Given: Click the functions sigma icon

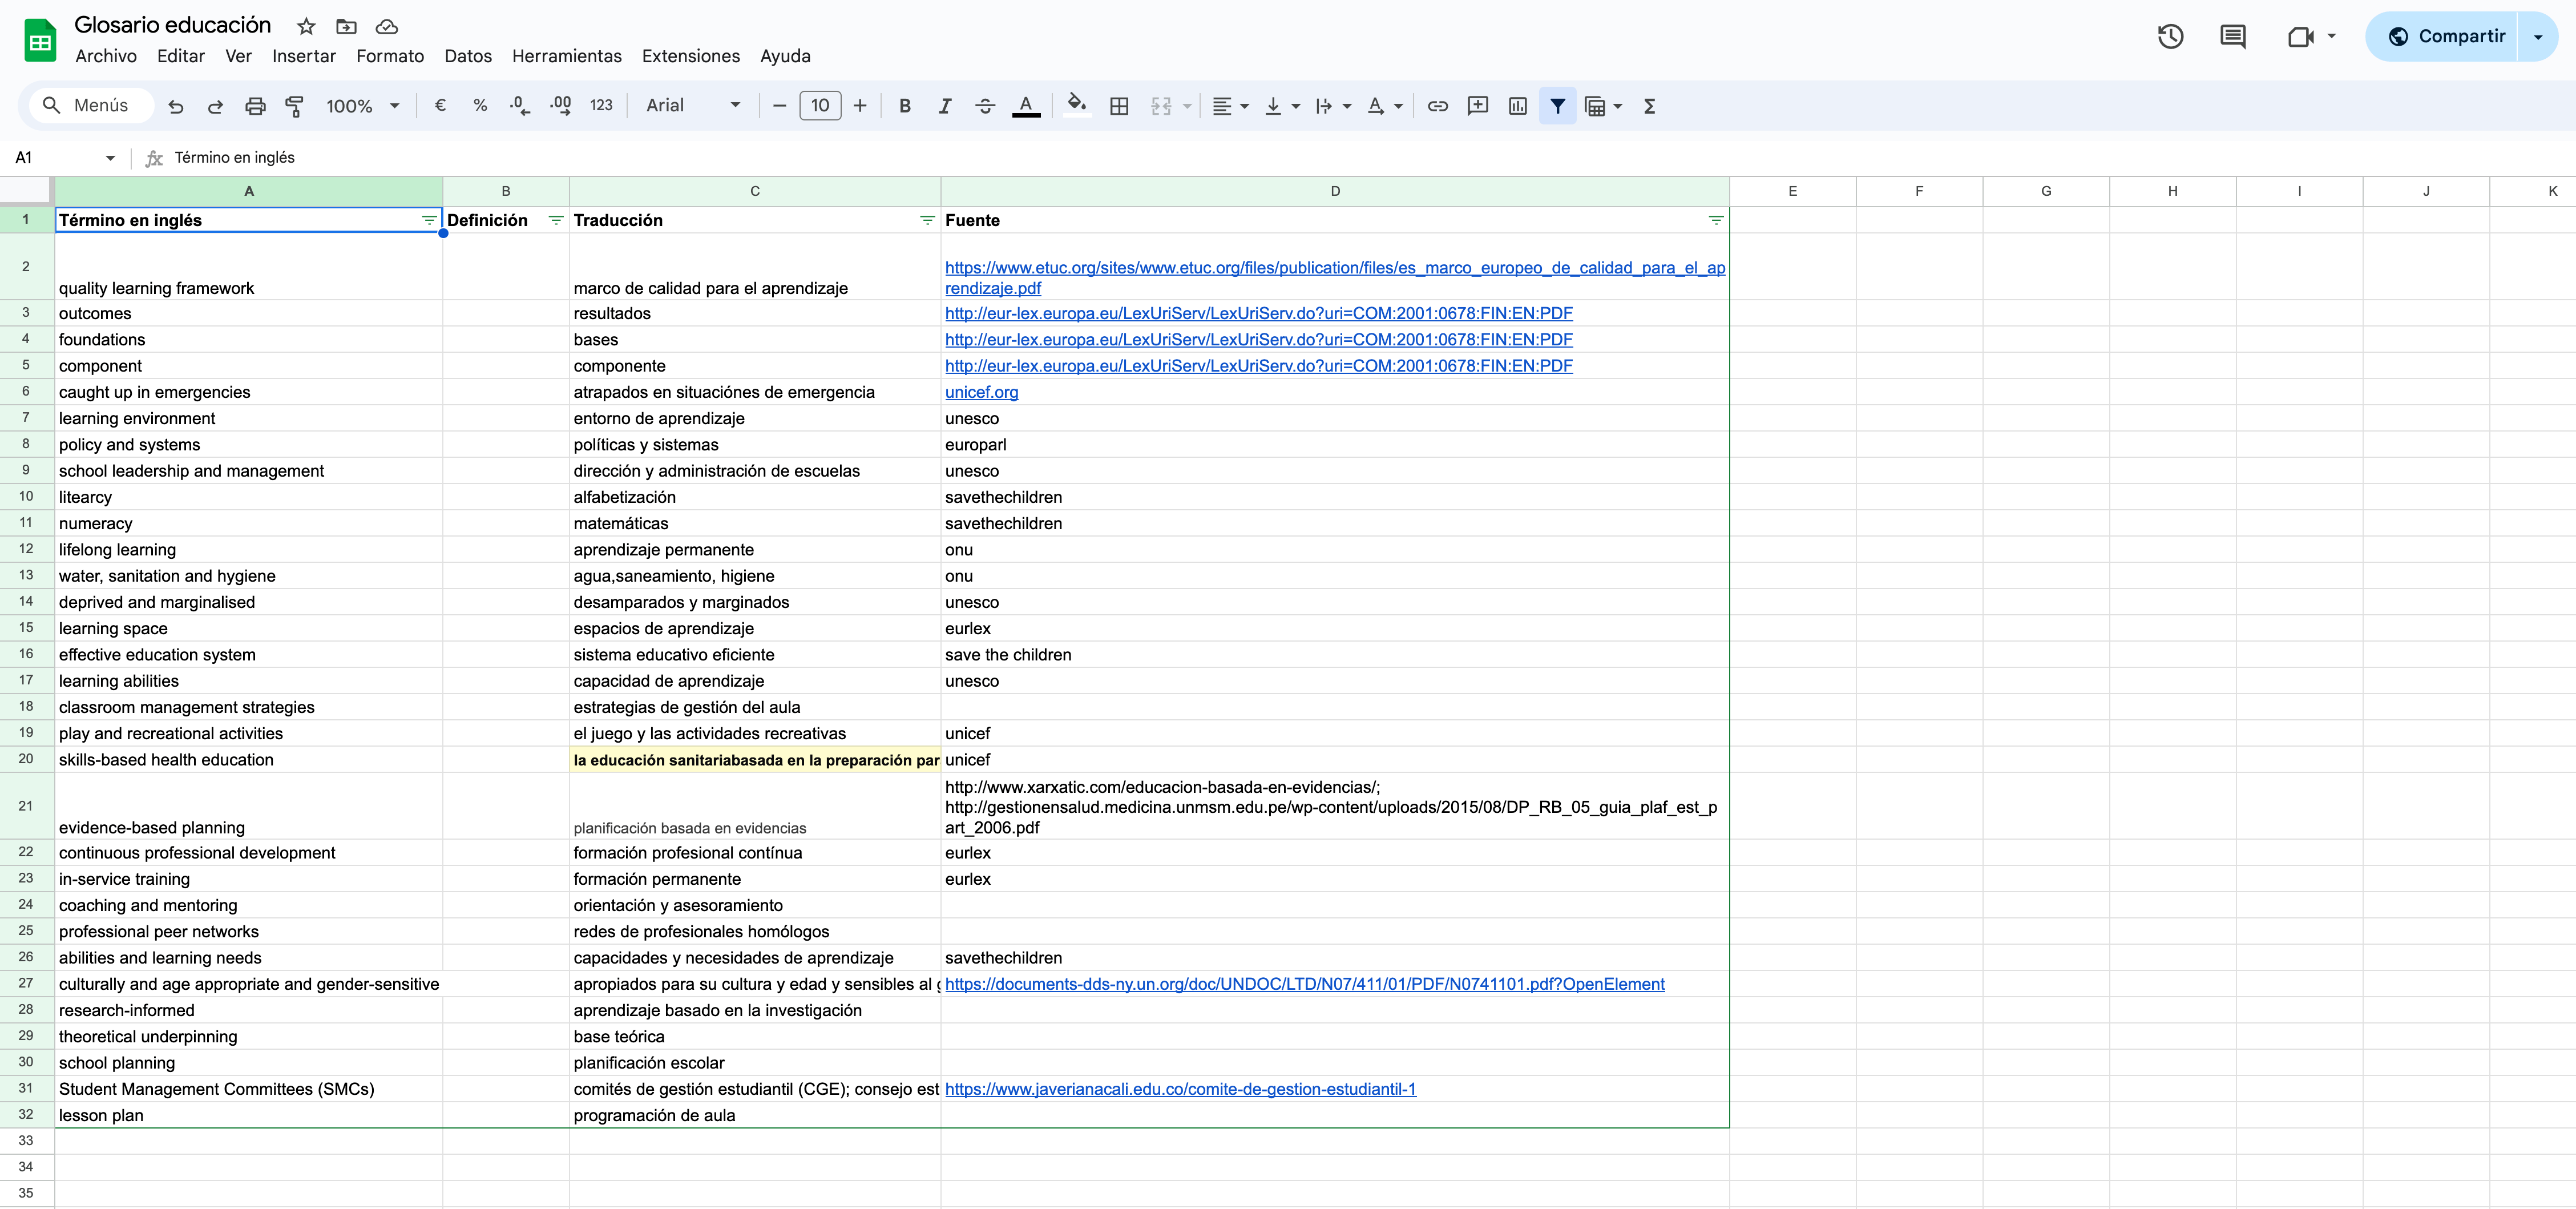Looking at the screenshot, I should pyautogui.click(x=1649, y=106).
